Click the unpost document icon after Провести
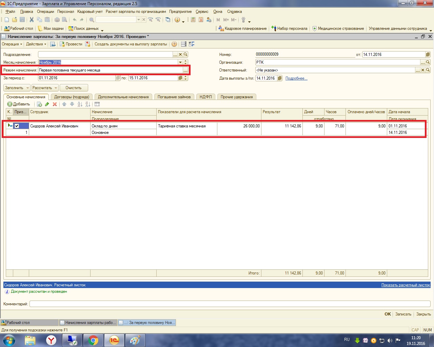The width and height of the screenshot is (434, 347). pyautogui.click(x=87, y=44)
